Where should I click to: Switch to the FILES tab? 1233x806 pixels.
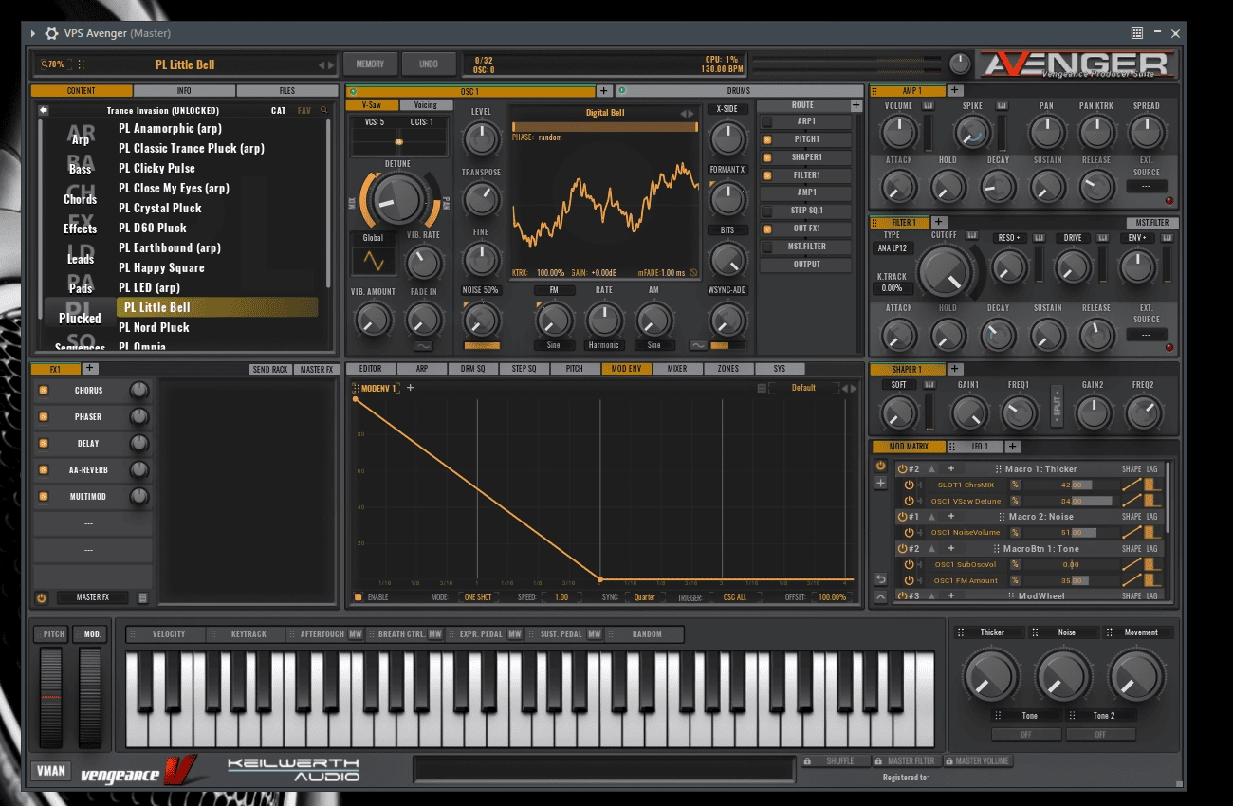(x=286, y=91)
